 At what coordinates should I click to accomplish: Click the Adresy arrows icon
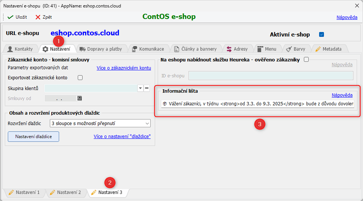point(229,49)
